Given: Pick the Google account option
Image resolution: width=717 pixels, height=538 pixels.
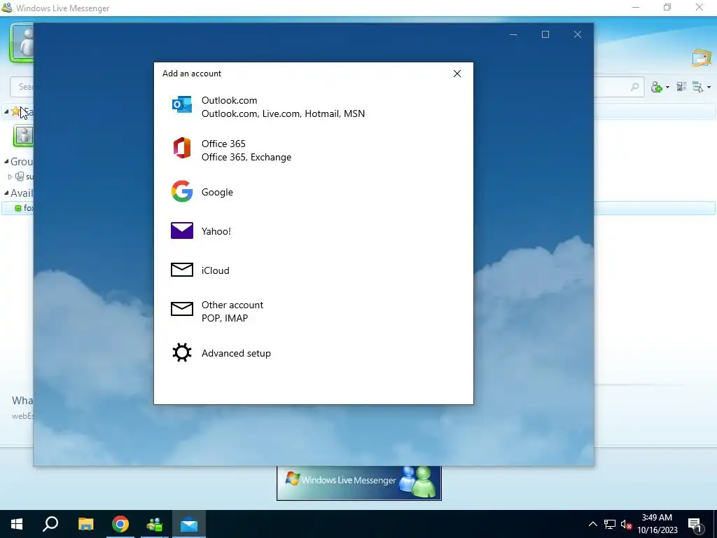Looking at the screenshot, I should [x=313, y=192].
